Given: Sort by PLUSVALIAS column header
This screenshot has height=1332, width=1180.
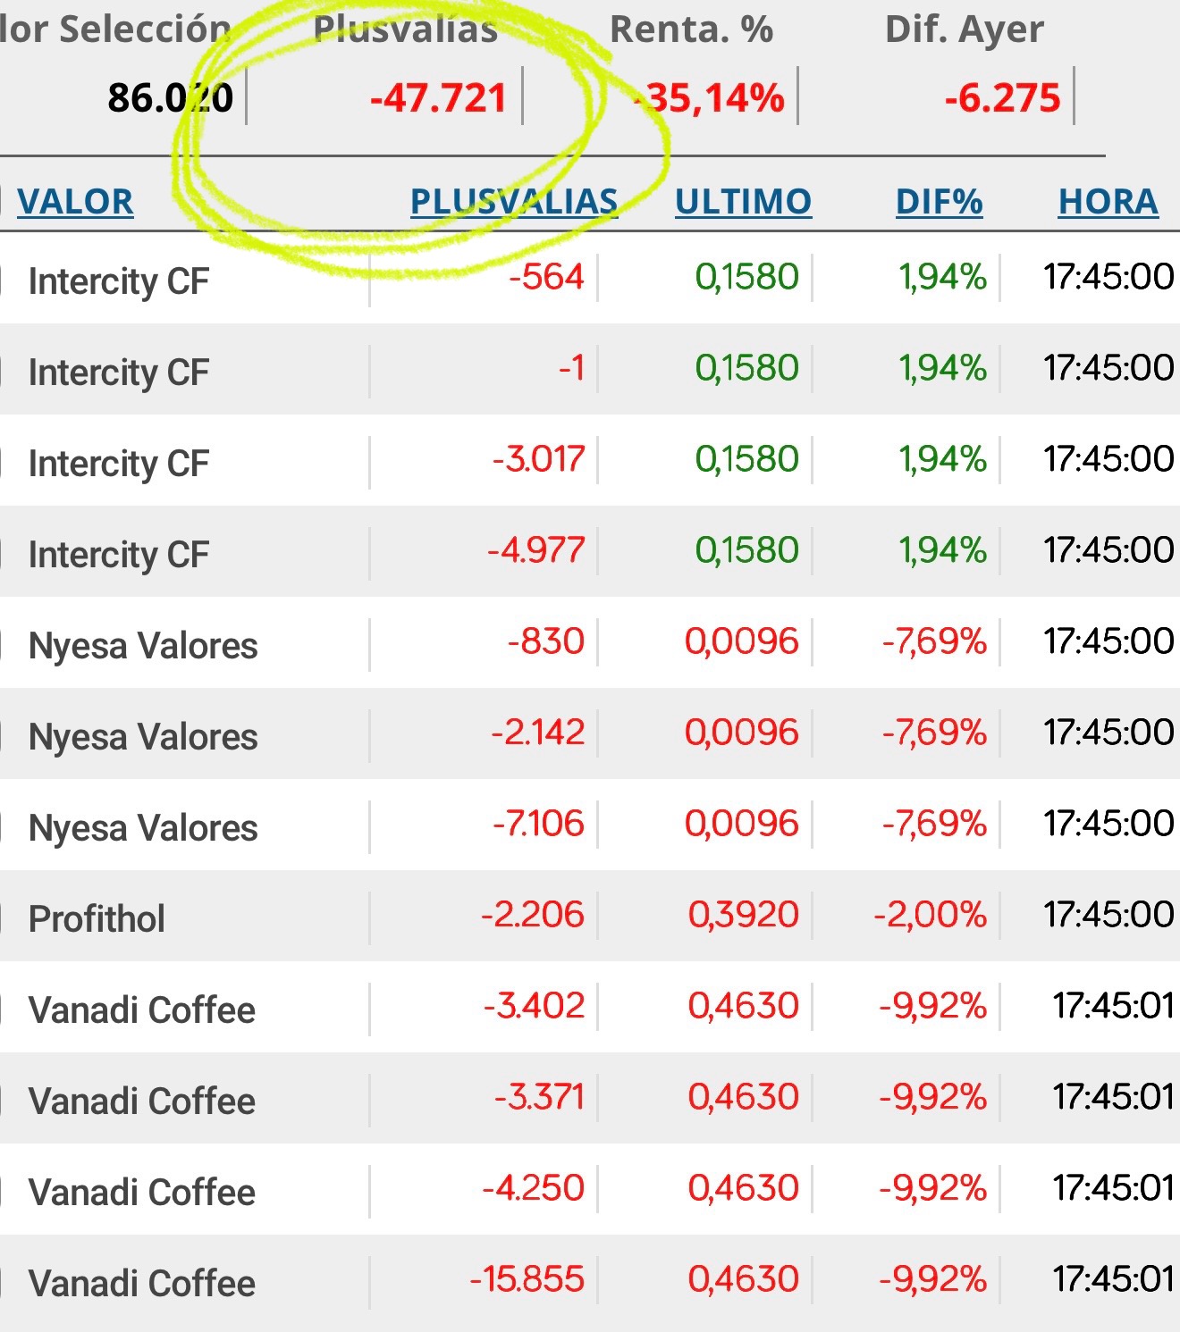Looking at the screenshot, I should coord(514,202).
